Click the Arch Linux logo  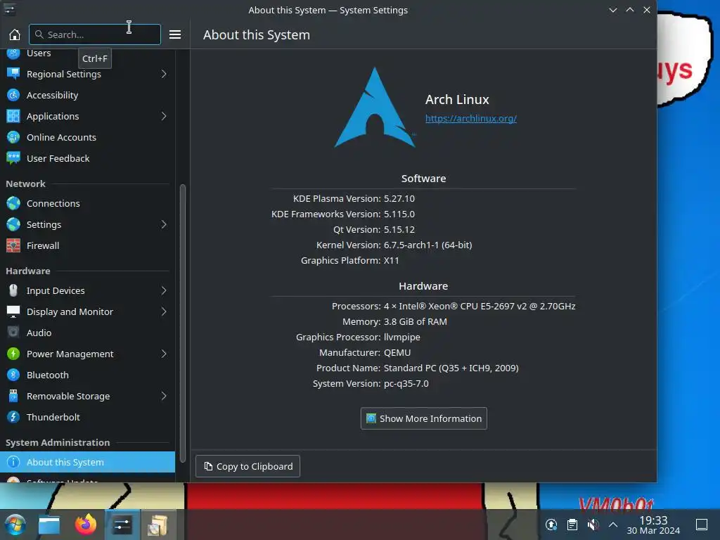(x=375, y=108)
